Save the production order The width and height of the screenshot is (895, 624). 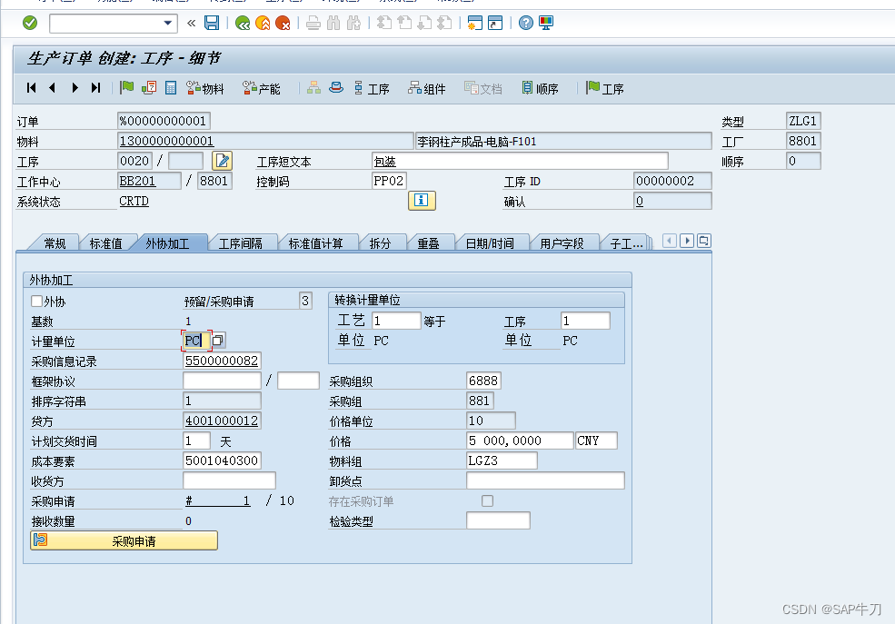point(211,24)
